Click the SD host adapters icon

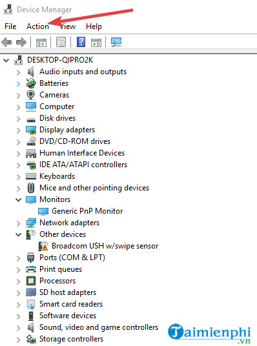pyautogui.click(x=31, y=292)
